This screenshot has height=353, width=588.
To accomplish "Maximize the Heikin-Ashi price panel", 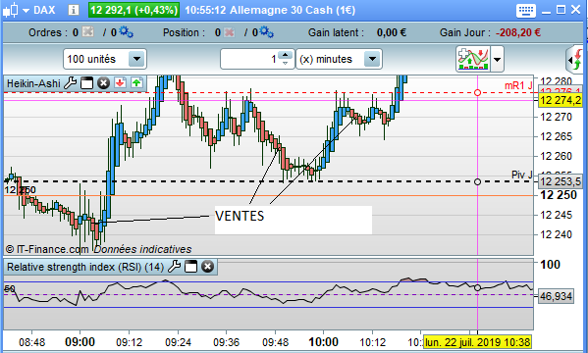I will (x=86, y=82).
